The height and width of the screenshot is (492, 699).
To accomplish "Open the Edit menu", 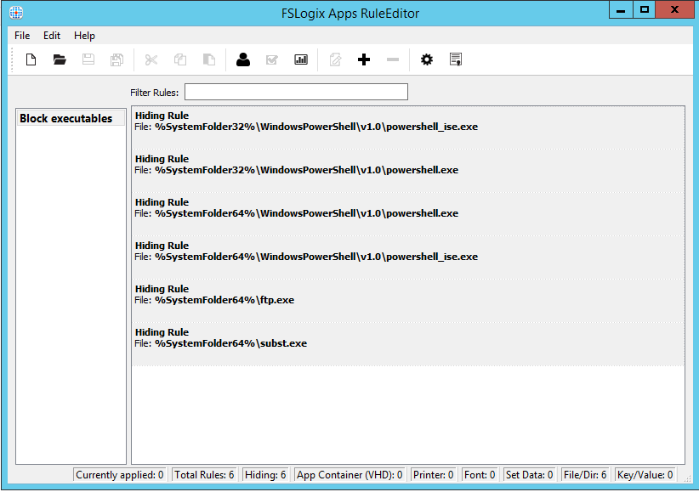I will click(52, 36).
